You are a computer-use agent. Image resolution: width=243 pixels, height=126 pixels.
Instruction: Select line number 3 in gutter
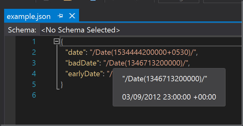pos(34,63)
